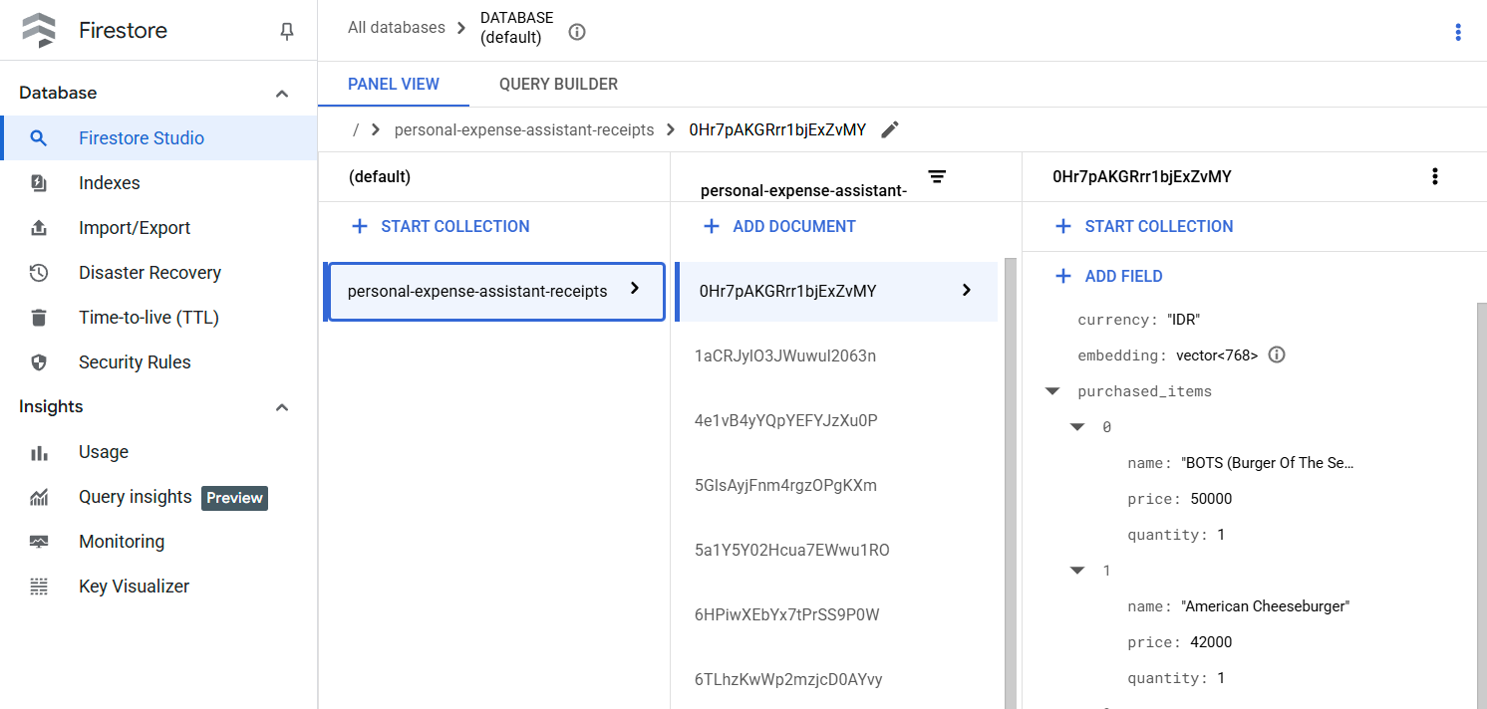Click the database info icon

pyautogui.click(x=577, y=32)
